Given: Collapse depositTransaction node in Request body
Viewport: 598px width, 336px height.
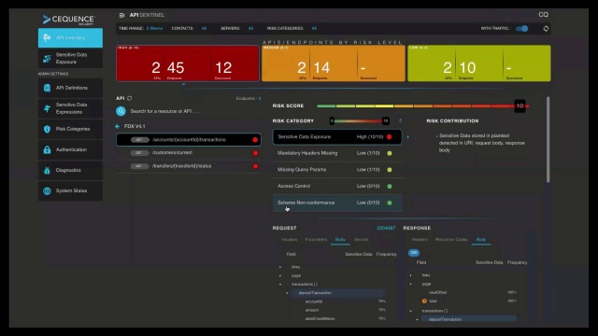Looking at the screenshot, I should click(x=287, y=293).
